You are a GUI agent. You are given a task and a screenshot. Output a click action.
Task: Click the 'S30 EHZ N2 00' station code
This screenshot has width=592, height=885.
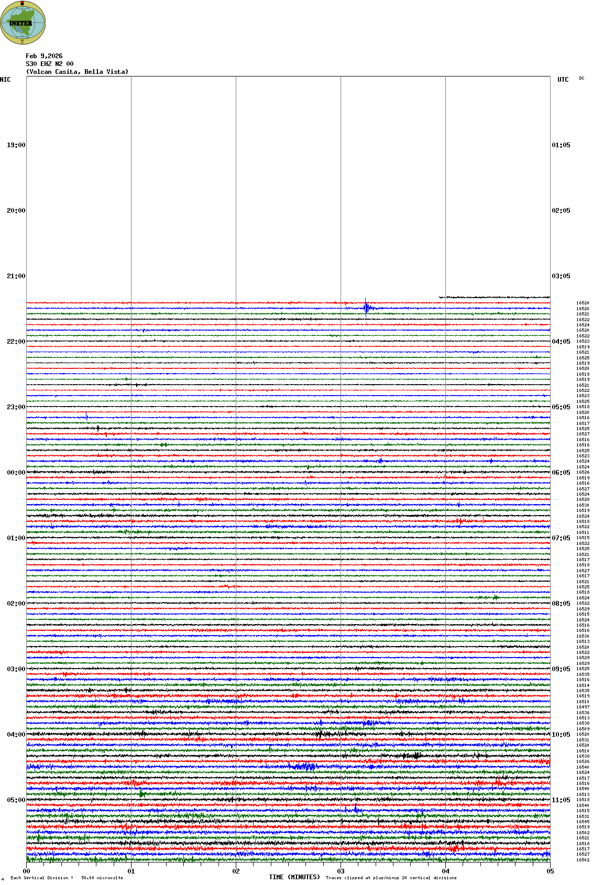point(50,64)
